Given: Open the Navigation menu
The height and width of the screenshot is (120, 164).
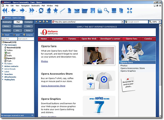Looking at the screenshot, I should 25,6.
